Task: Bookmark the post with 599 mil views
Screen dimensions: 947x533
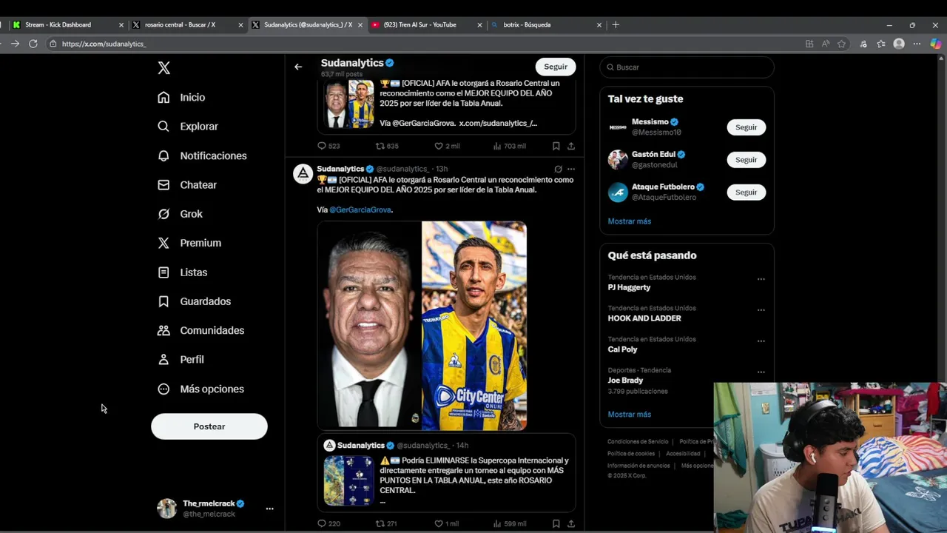Action: pyautogui.click(x=556, y=523)
